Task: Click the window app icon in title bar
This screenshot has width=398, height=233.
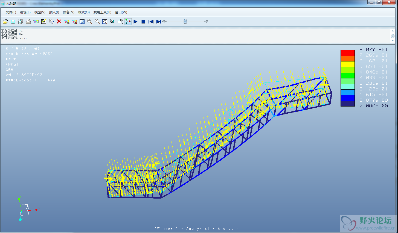Action: tap(3, 3)
